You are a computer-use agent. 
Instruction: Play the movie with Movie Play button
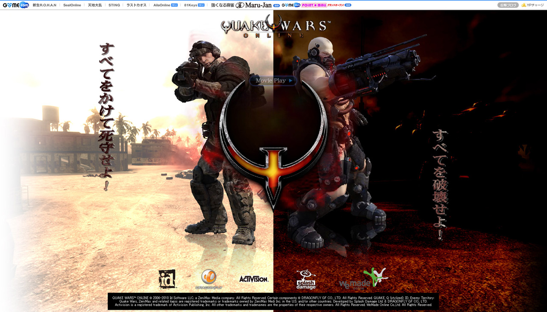(x=273, y=80)
